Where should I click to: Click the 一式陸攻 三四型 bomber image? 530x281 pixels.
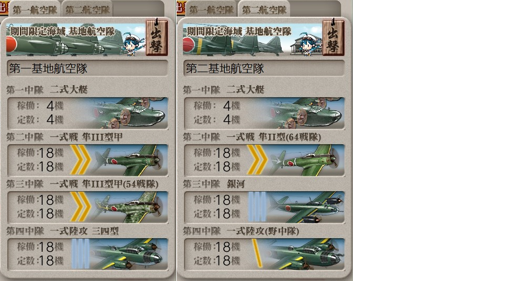129,254
